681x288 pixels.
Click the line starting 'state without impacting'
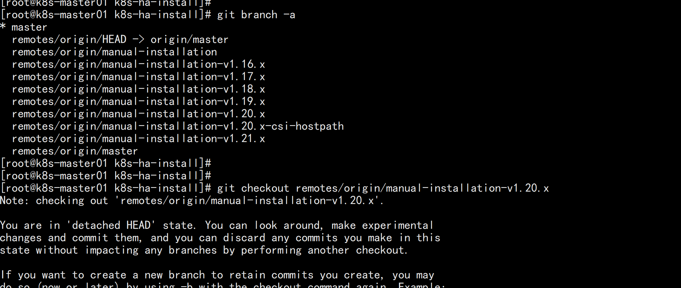[x=204, y=250]
